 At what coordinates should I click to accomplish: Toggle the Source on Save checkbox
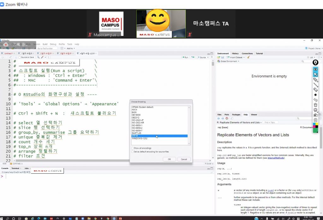pyautogui.click(x=20, y=57)
